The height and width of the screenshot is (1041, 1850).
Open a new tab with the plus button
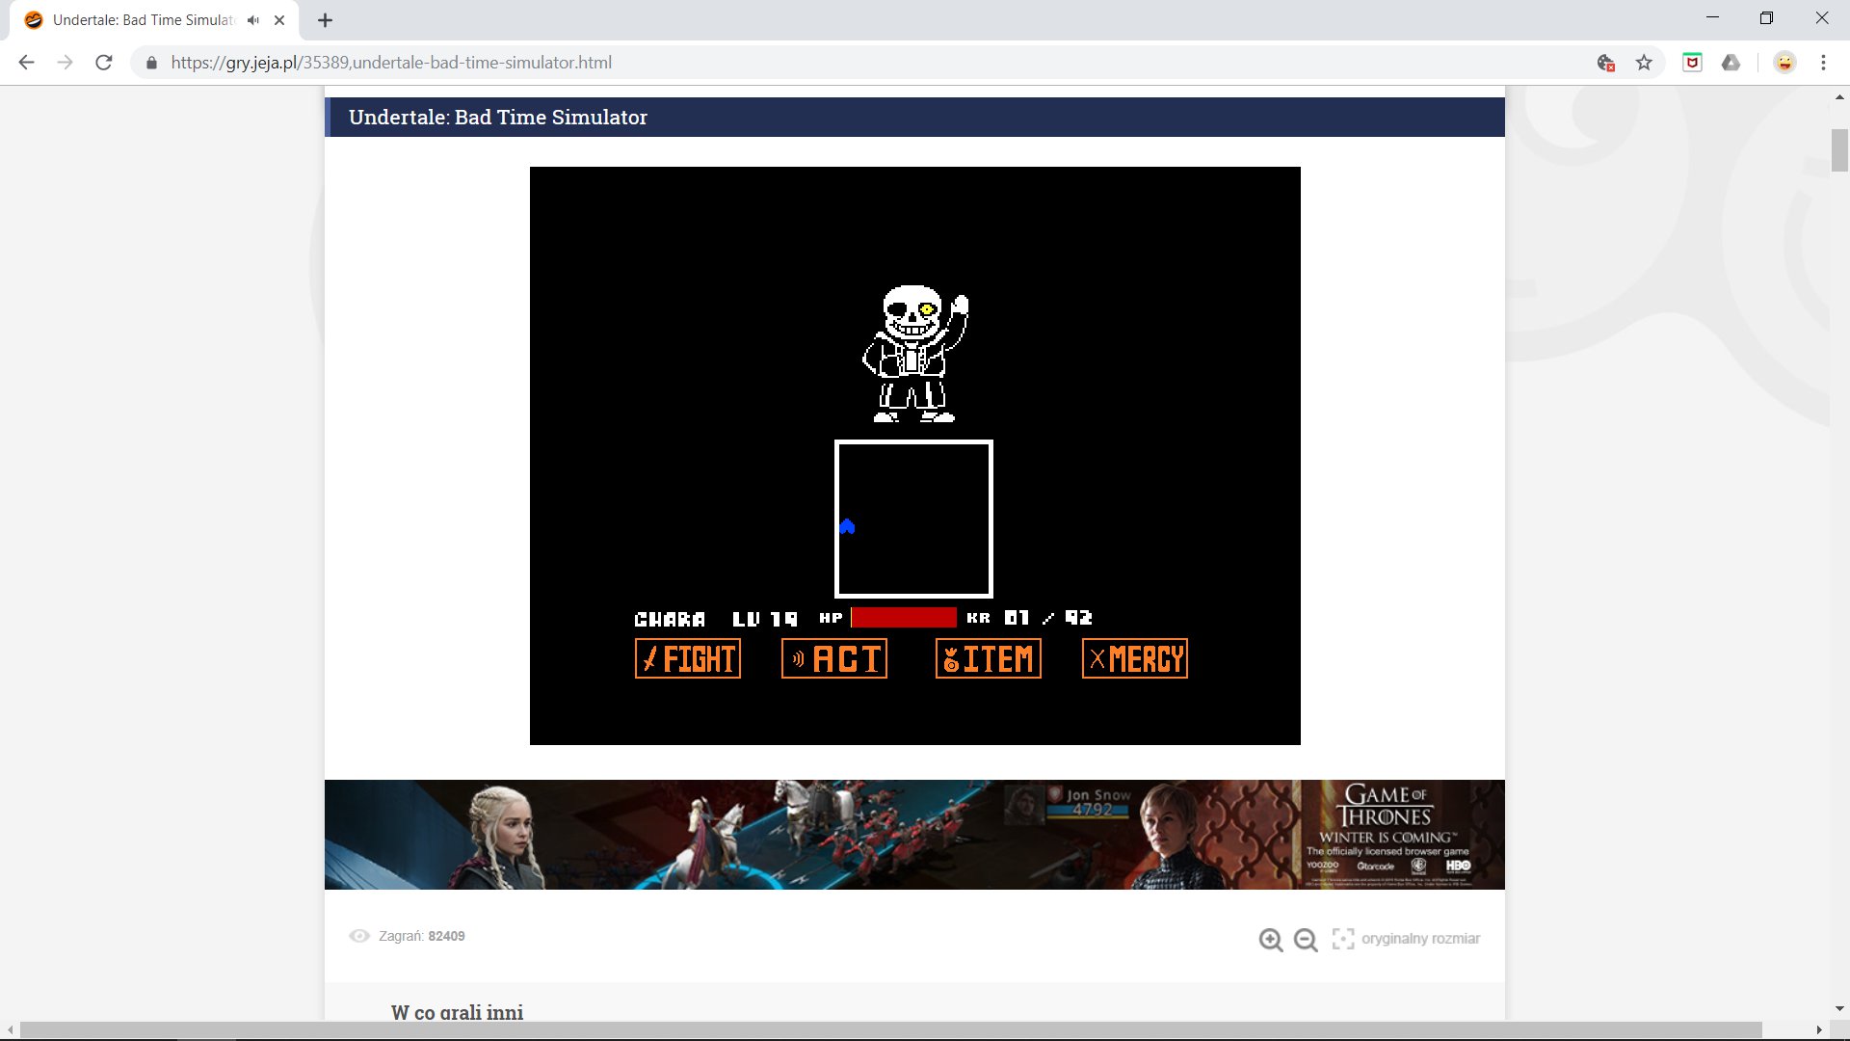coord(325,19)
